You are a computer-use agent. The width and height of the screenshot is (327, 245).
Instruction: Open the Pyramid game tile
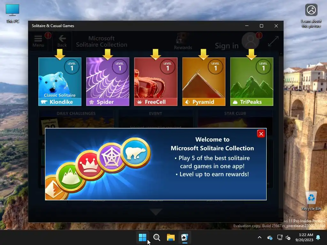pos(204,82)
